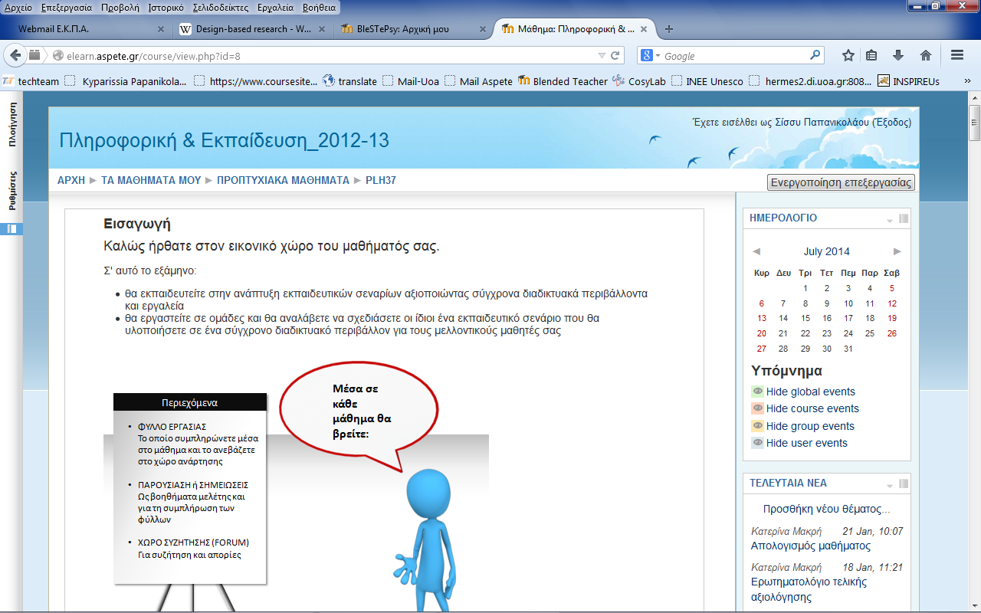The image size is (981, 613).
Task: Open the INSPIREUs bookmark
Action: click(908, 81)
